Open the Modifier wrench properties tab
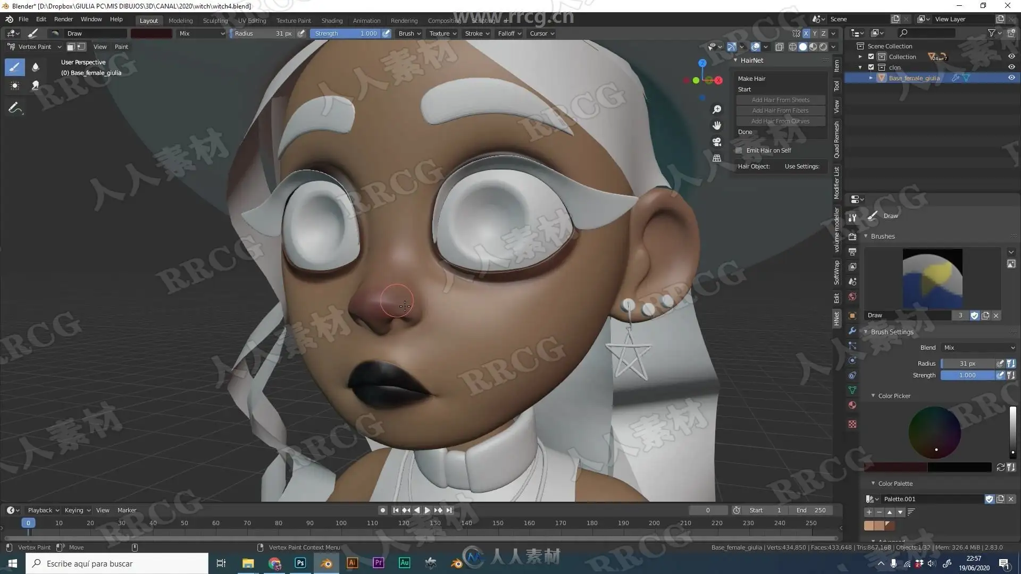 [852, 331]
